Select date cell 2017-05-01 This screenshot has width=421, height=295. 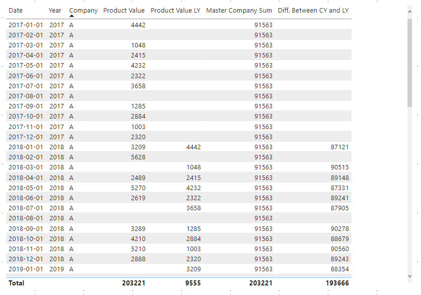click(x=26, y=66)
